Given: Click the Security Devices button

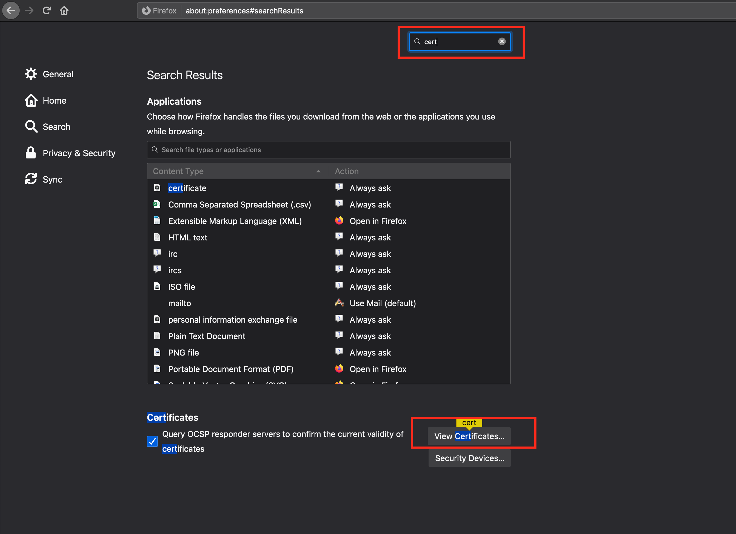Looking at the screenshot, I should pyautogui.click(x=469, y=458).
